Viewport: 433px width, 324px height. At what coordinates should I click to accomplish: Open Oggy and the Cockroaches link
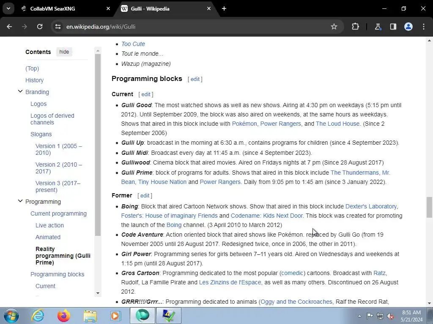click(x=296, y=302)
